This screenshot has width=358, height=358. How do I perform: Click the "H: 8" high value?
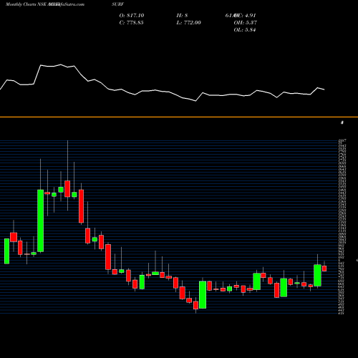(182, 16)
